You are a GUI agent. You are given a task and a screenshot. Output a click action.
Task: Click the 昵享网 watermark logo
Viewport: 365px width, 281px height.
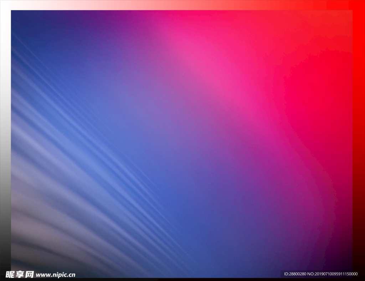20,275
